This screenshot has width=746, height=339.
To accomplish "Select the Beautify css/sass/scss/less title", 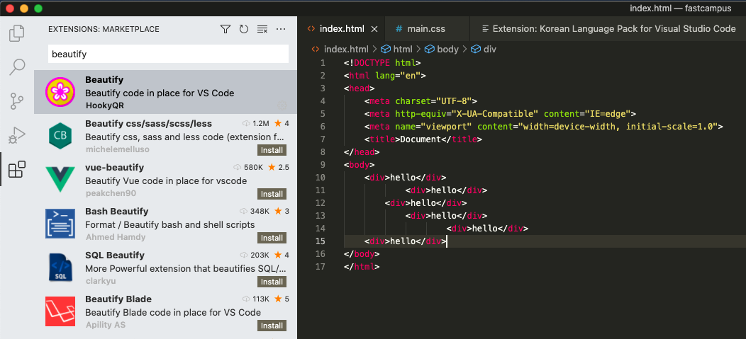I will tap(148, 123).
